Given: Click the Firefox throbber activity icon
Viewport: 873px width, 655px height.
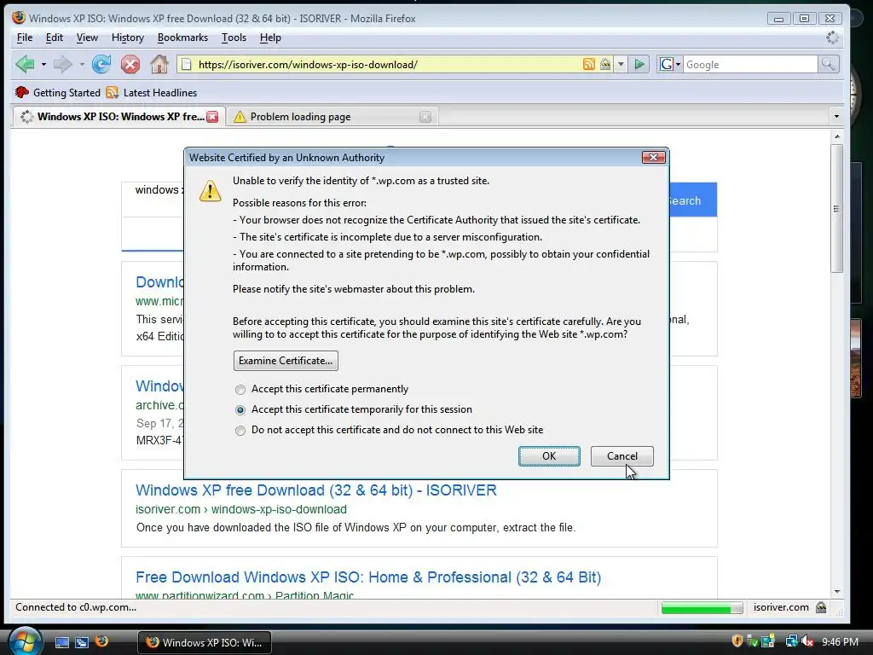Looking at the screenshot, I should [x=832, y=38].
